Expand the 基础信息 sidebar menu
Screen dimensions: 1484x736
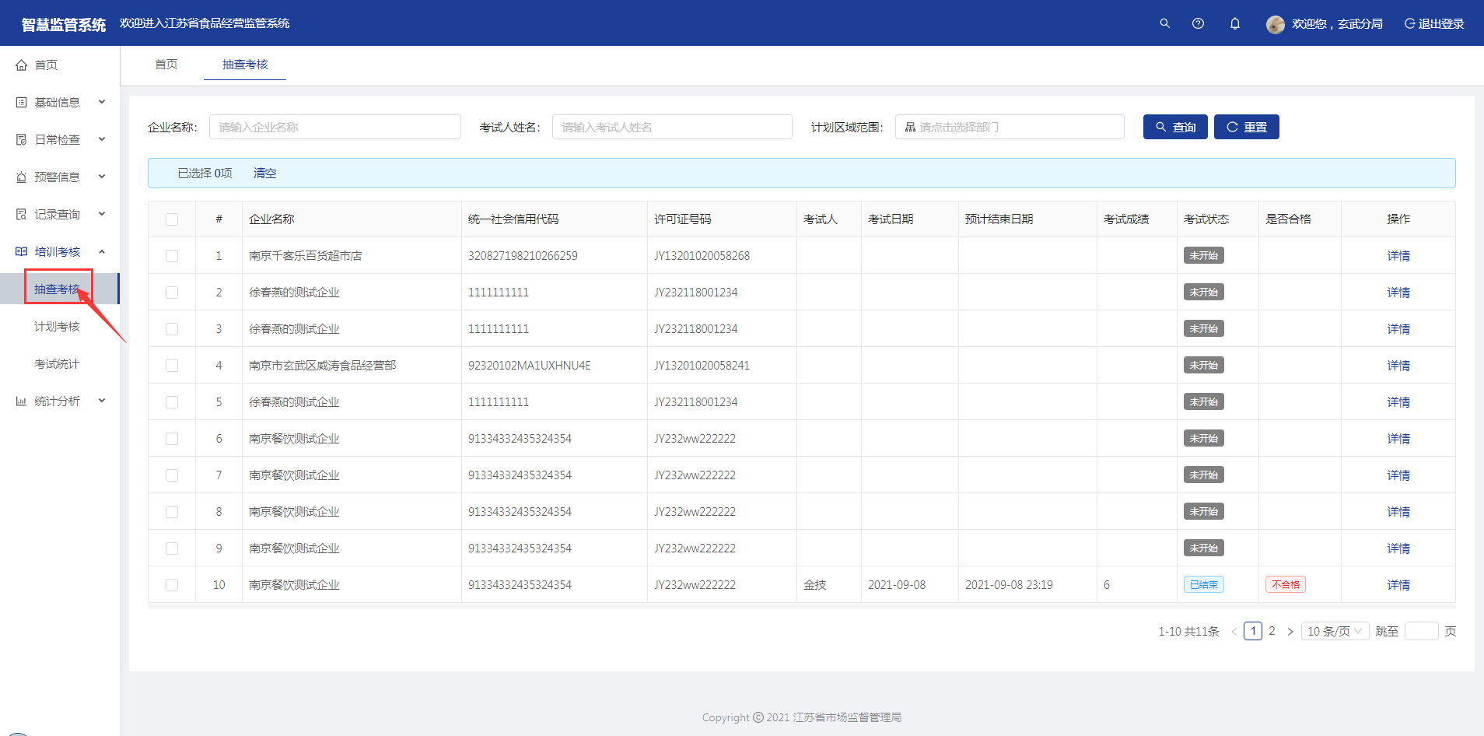tap(59, 103)
